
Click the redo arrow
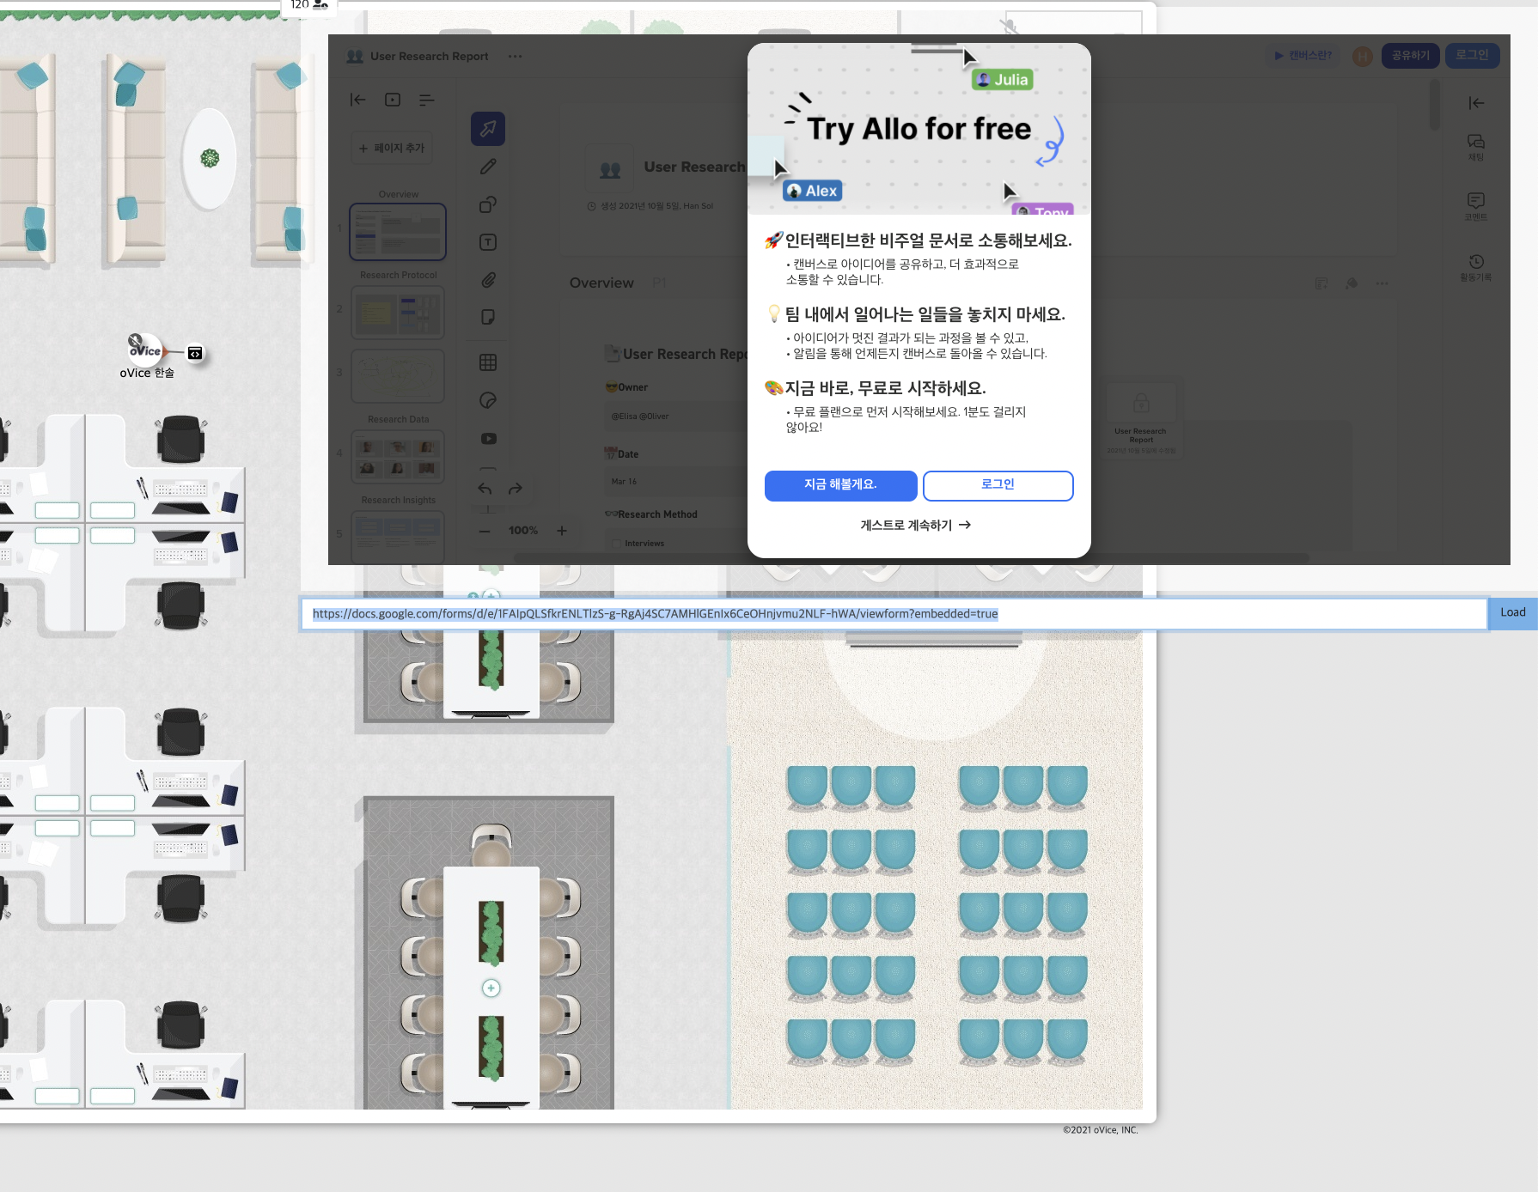coord(516,489)
